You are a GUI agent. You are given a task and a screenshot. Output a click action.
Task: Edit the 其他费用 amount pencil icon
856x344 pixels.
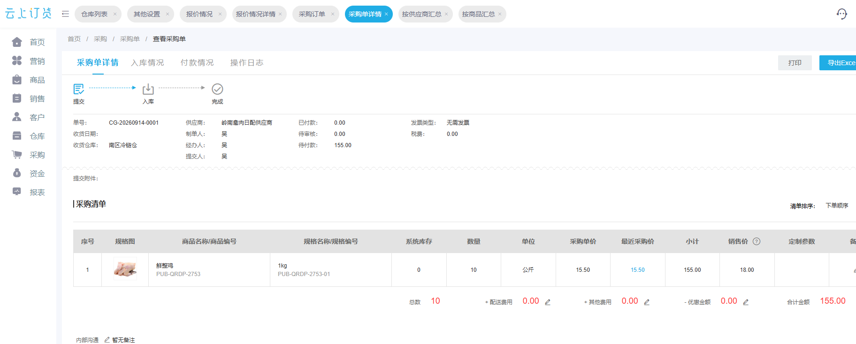pos(647,302)
